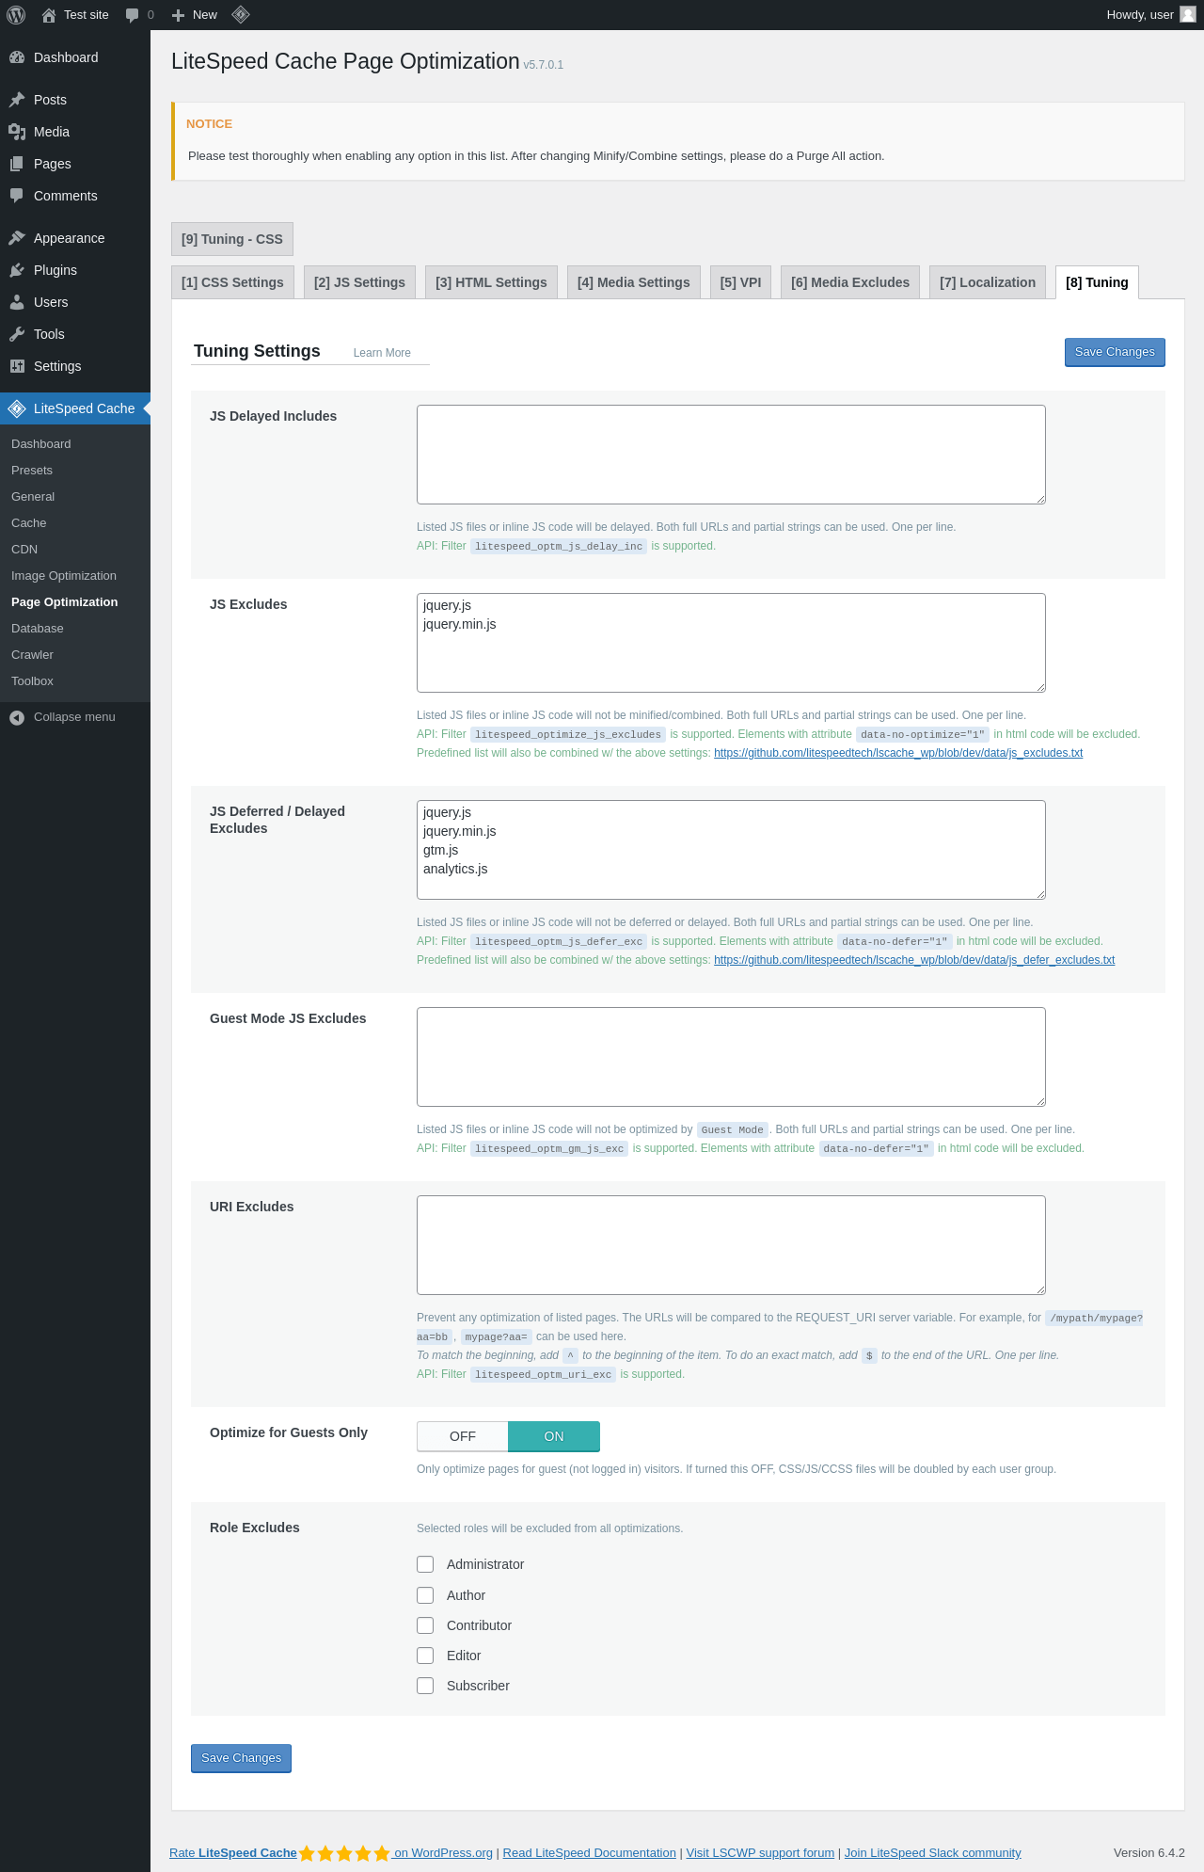Viewport: 1204px width, 1872px height.
Task: Click the Test site home icon
Action: [49, 15]
